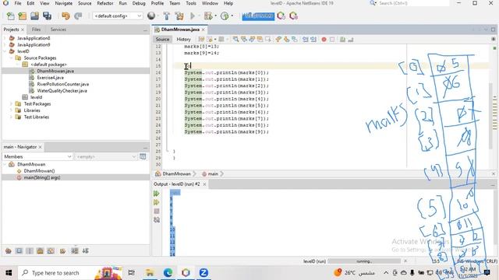Click the Build Project hammer icon
499x280 pixels.
pyautogui.click(x=166, y=16)
